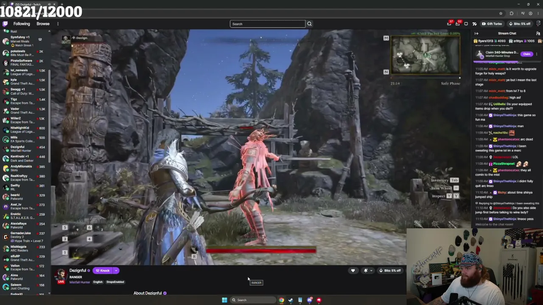
Task: Click the Gift Turbo button
Action: tap(492, 24)
